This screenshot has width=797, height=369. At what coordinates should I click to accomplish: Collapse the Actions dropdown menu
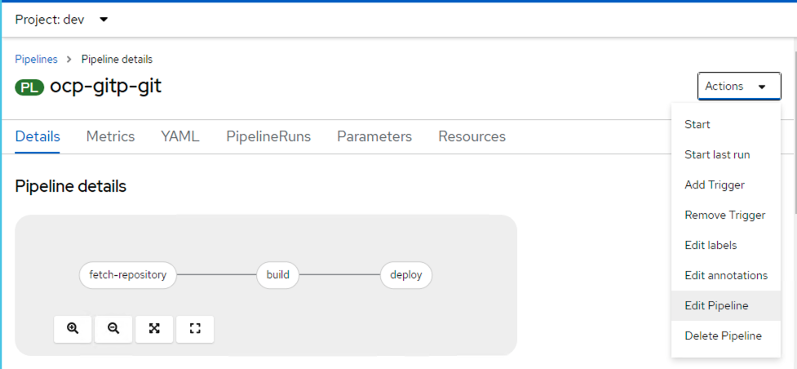(x=738, y=86)
